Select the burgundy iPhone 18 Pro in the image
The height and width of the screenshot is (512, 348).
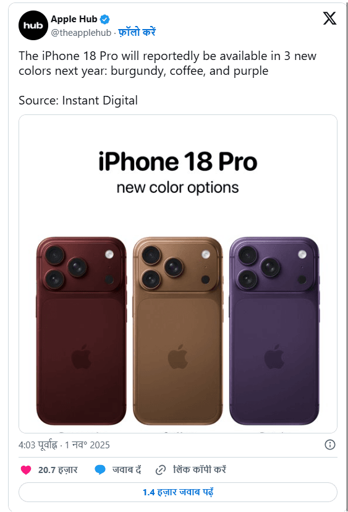point(82,331)
